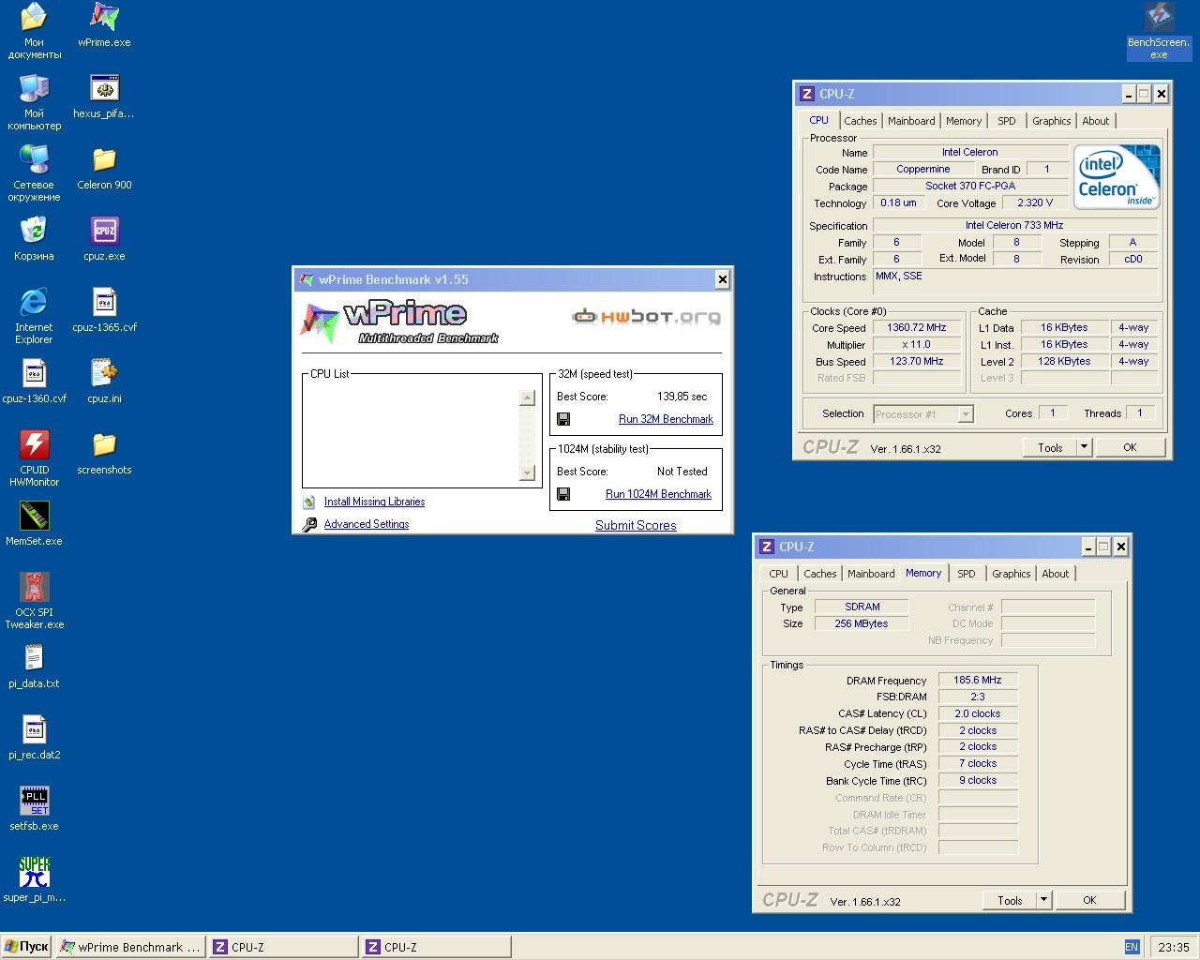Open Мои документы desktop icon
The width and height of the screenshot is (1200, 960).
tap(34, 31)
